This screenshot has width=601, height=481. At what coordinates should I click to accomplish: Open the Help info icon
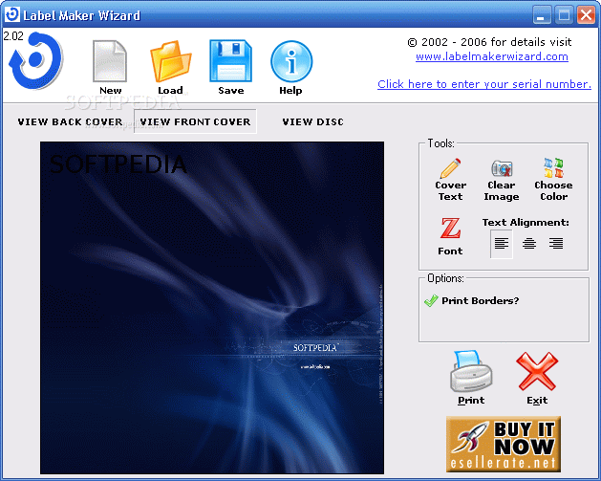[x=291, y=61]
